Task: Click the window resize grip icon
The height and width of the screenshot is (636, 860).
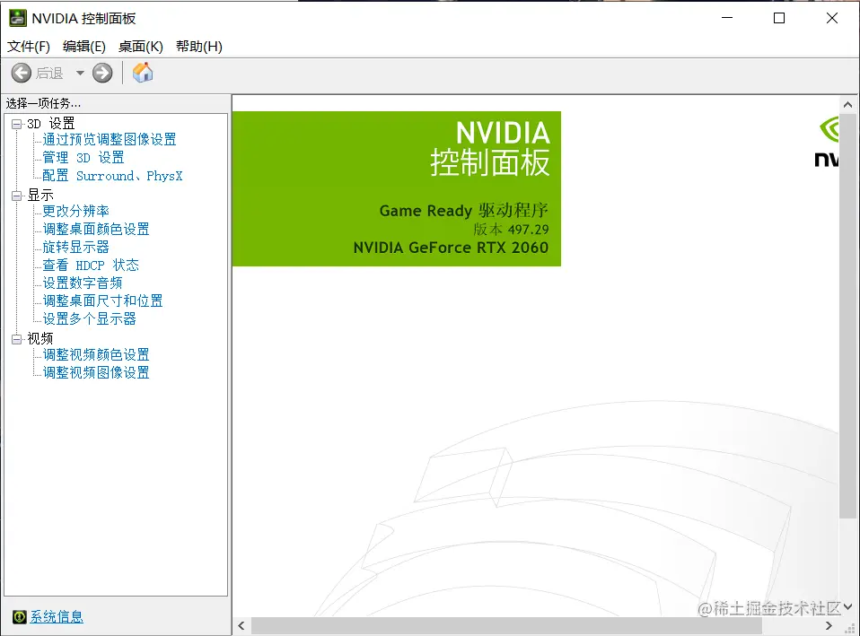Action: (849, 627)
